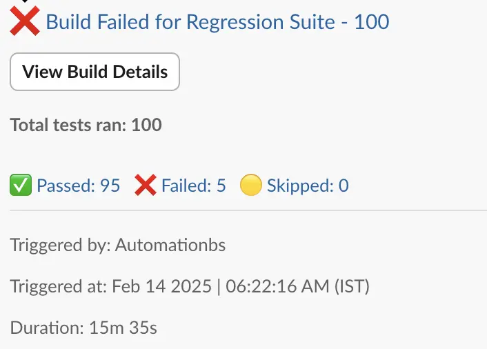Click the Triggered at label text

point(59,286)
